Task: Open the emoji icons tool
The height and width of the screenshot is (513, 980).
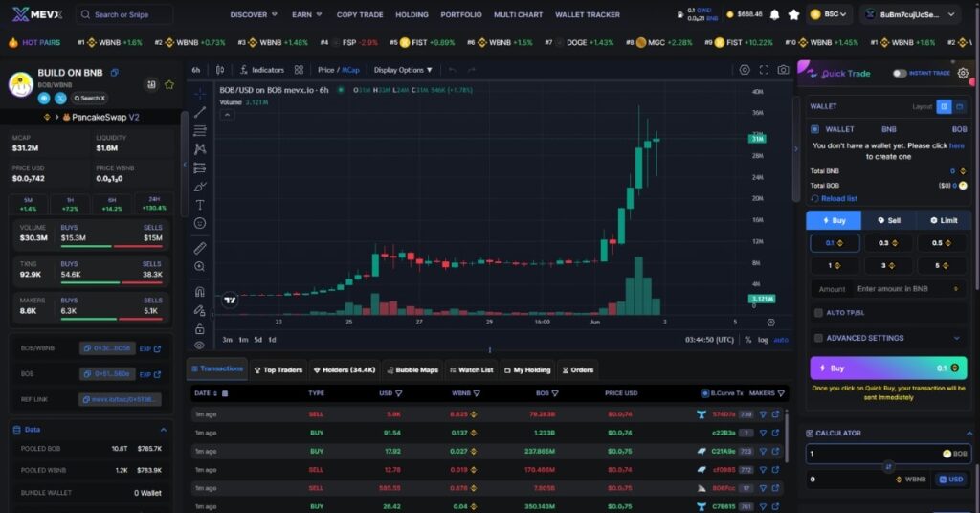Action: coord(199,223)
